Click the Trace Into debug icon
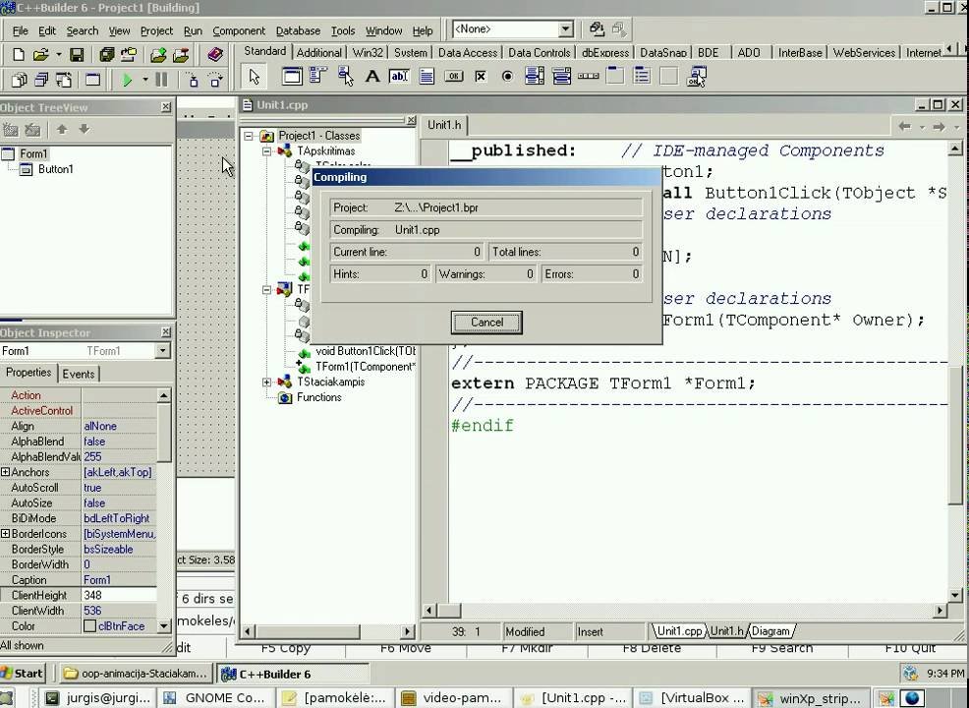 coord(193,80)
